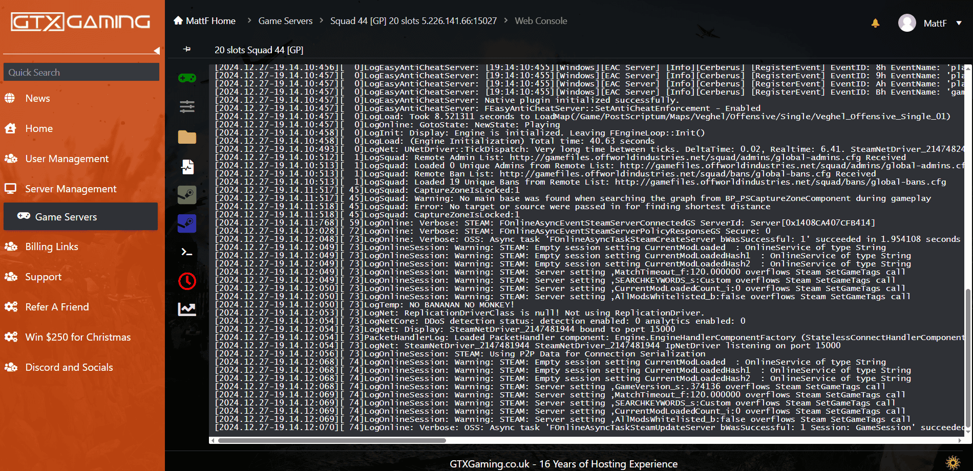Screen dimensions: 973x471
Task: Click the 'Engine is initialized' log line
Action: point(460,133)
